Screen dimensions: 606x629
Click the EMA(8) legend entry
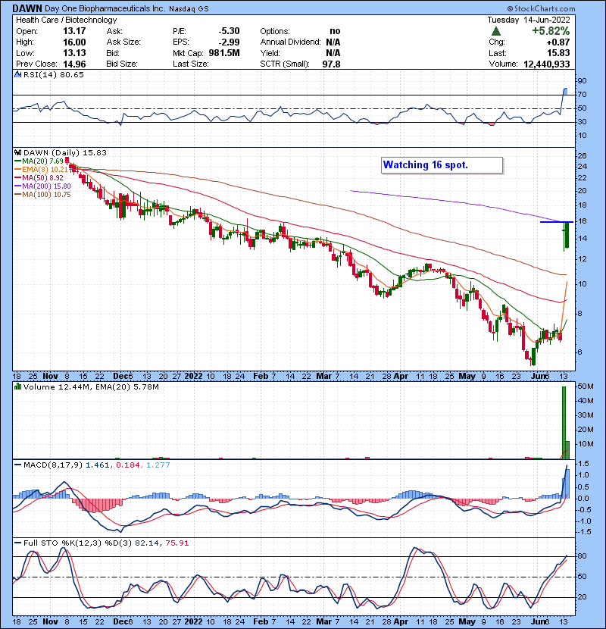pyautogui.click(x=42, y=169)
